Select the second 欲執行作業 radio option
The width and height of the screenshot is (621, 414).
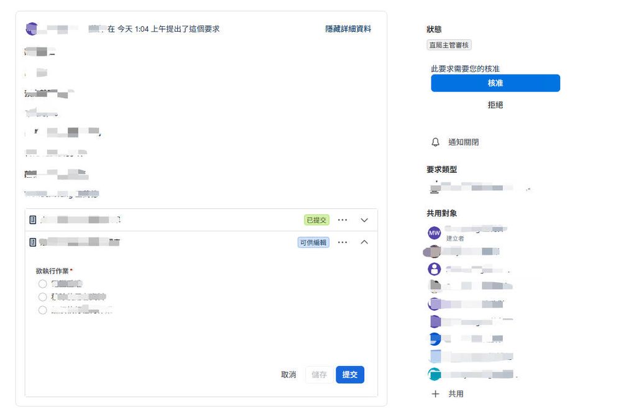coord(43,297)
